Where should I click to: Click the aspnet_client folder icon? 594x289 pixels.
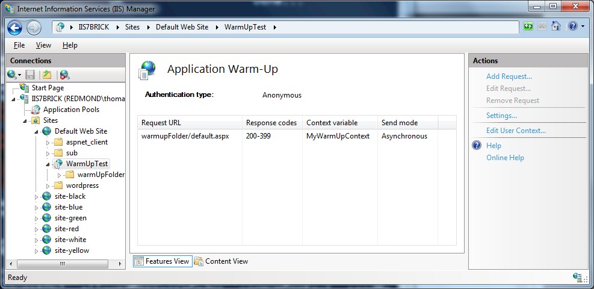(x=58, y=142)
